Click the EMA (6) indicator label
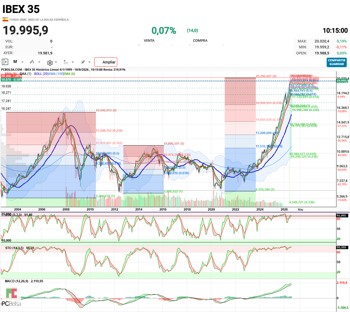 point(69,74)
